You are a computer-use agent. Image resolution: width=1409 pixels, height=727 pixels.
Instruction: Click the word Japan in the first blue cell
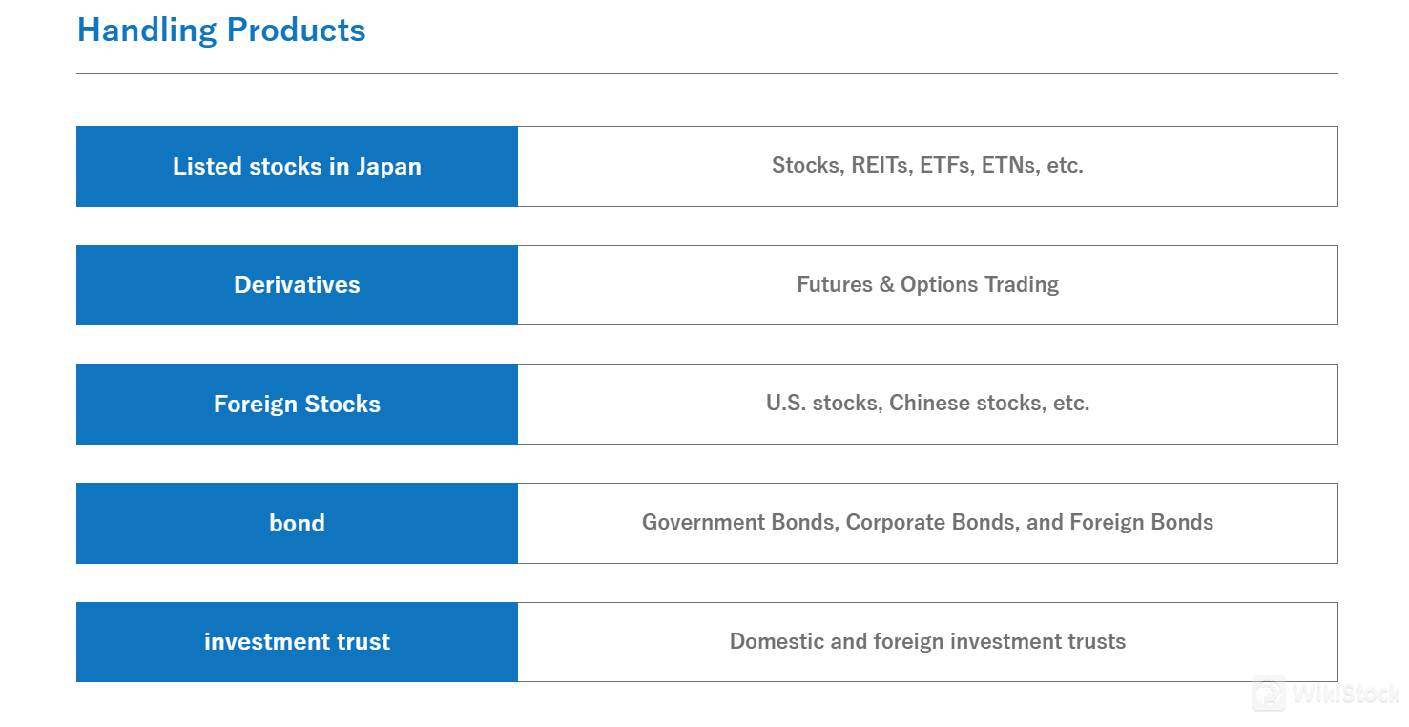pyautogui.click(x=388, y=166)
